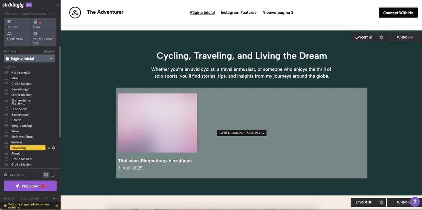
Task: Click the top Layout button
Action: [364, 38]
